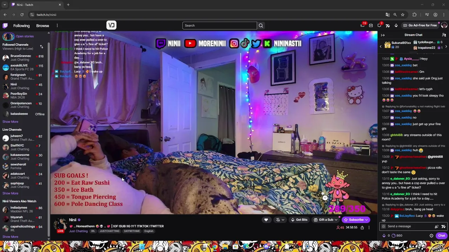Open the channel points 860 balance
Screen dimensions: 449x252
coord(397,236)
